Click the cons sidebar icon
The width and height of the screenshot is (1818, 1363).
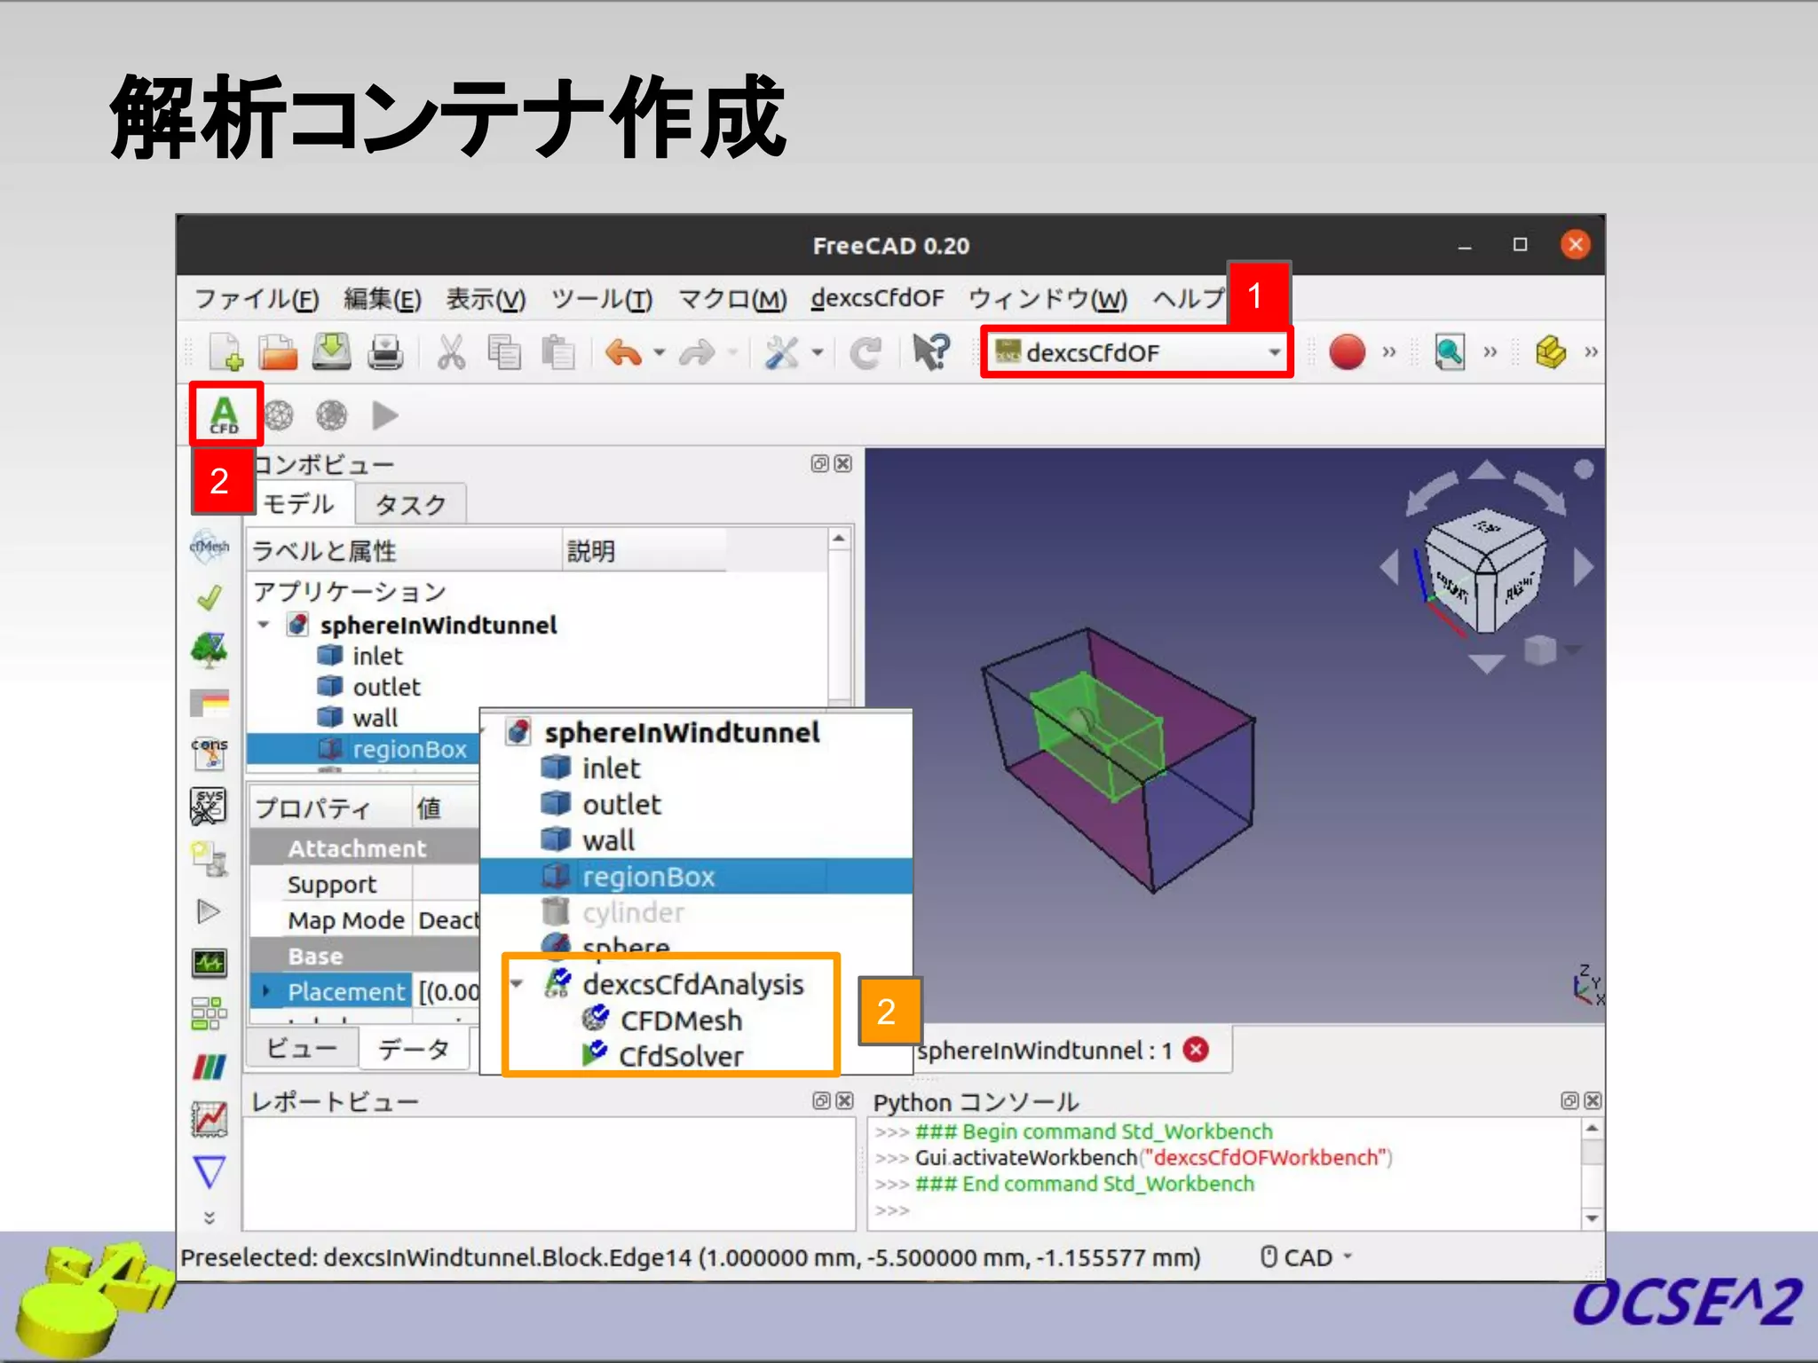pyautogui.click(x=209, y=752)
